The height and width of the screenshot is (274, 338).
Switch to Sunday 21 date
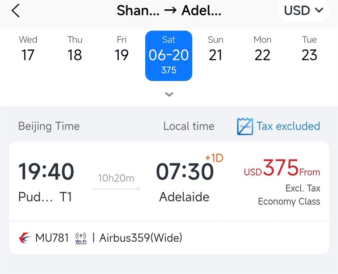pyautogui.click(x=215, y=49)
